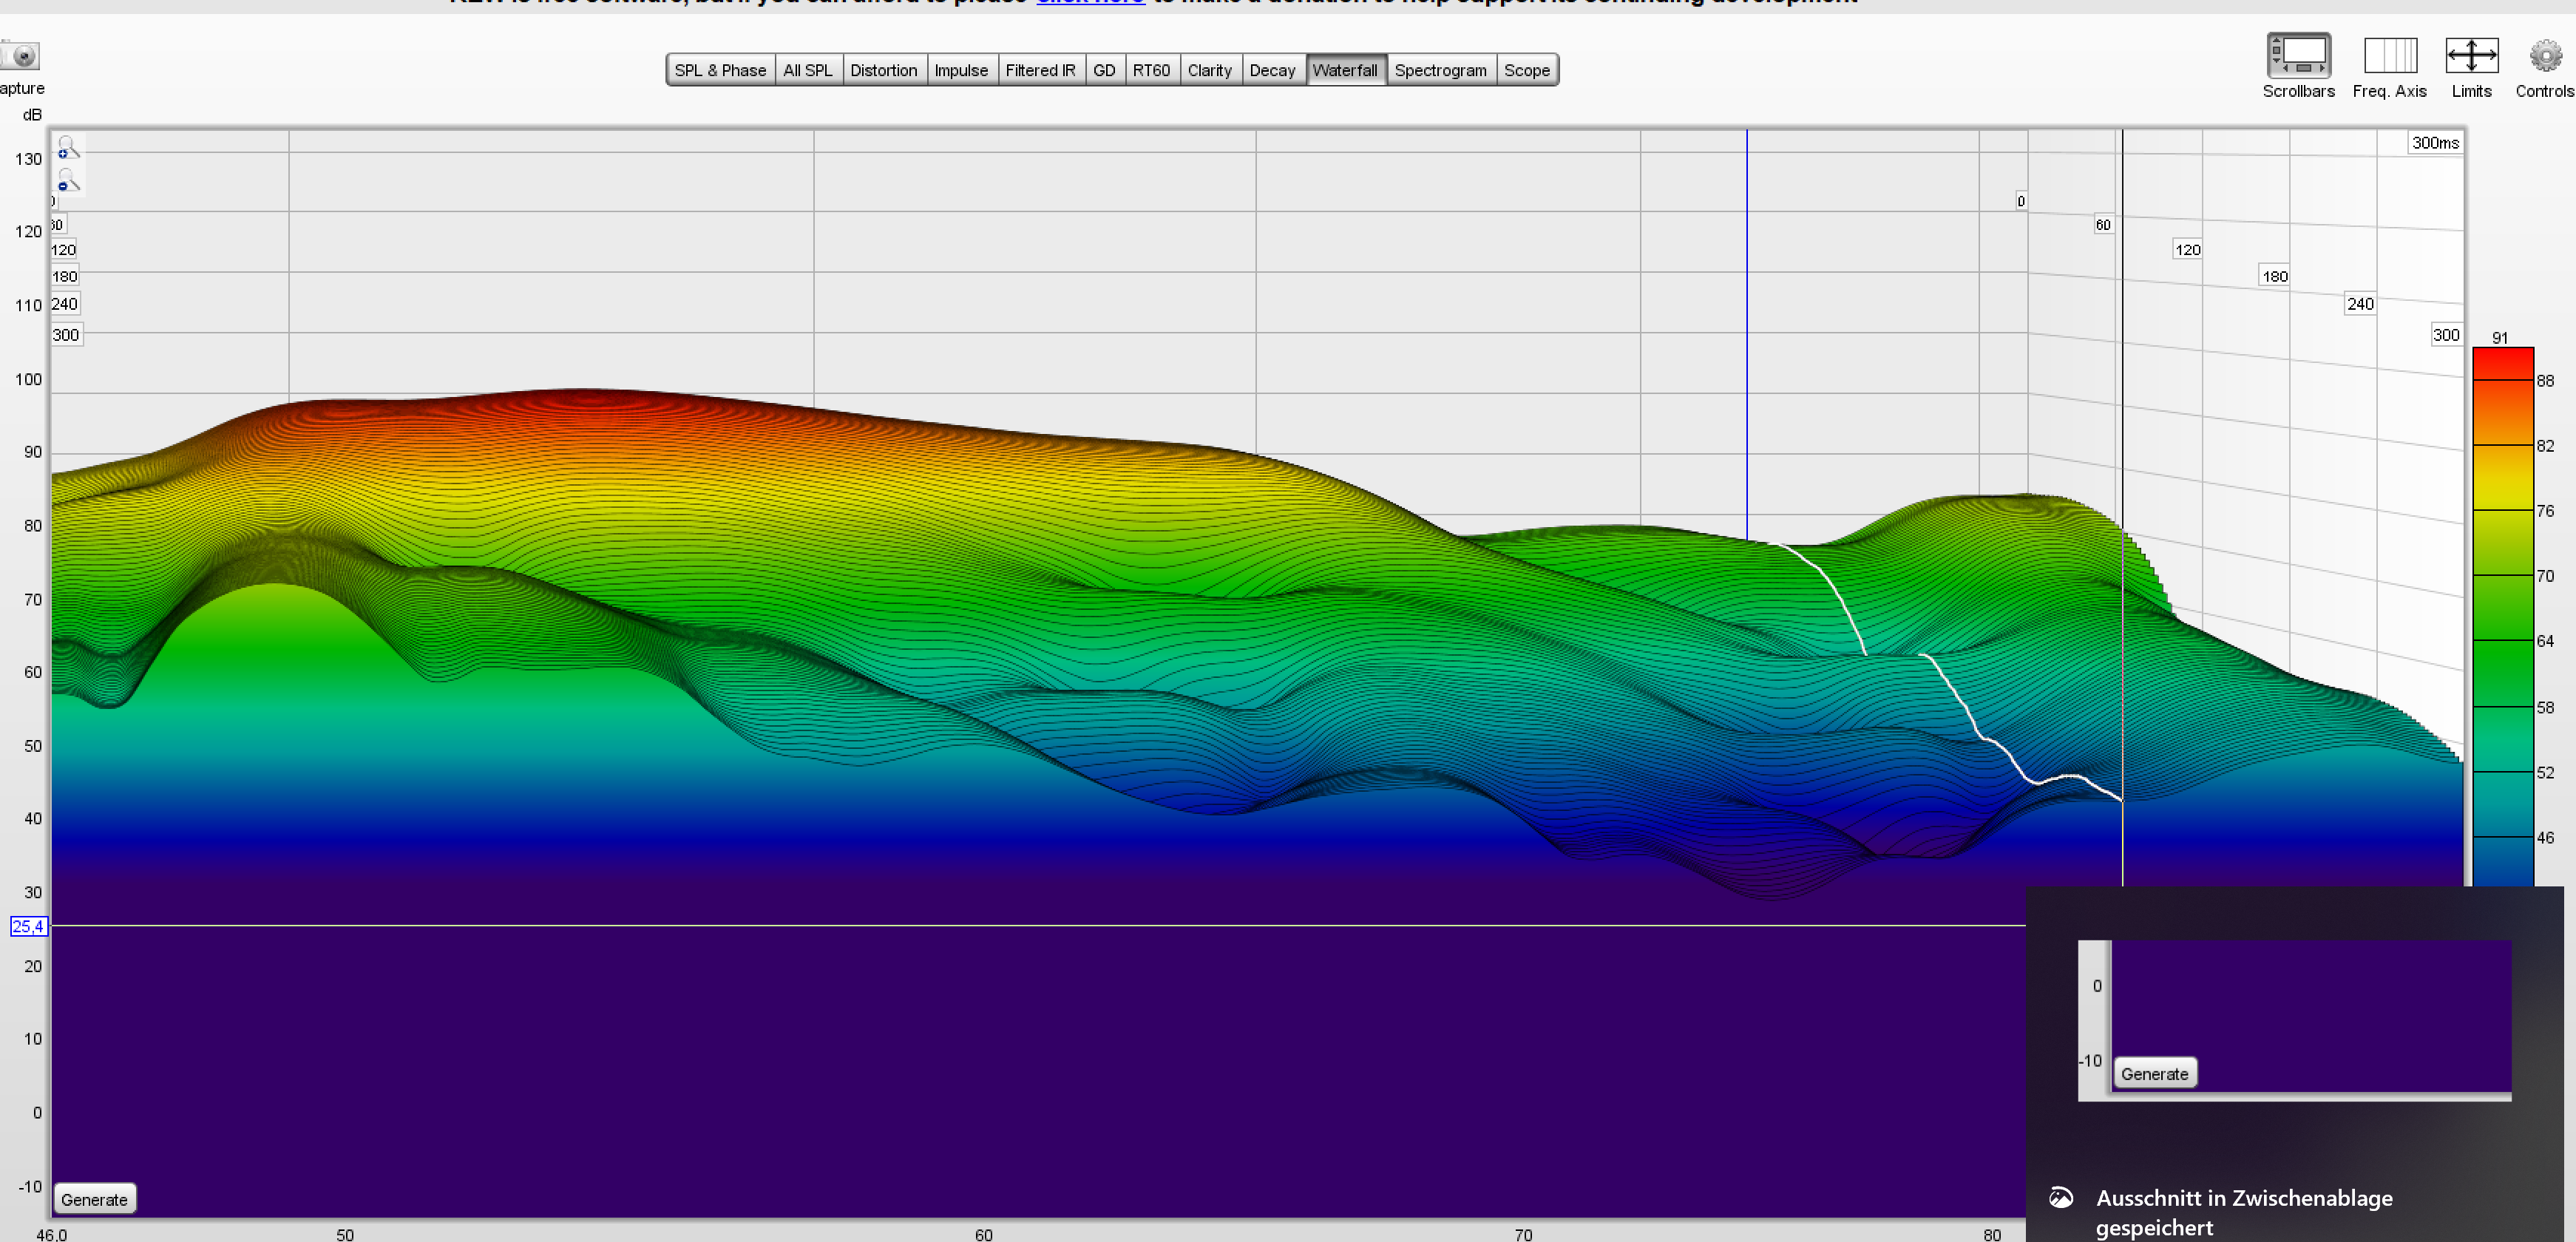The width and height of the screenshot is (2576, 1242).
Task: Open the Impulse tab
Action: 961,70
